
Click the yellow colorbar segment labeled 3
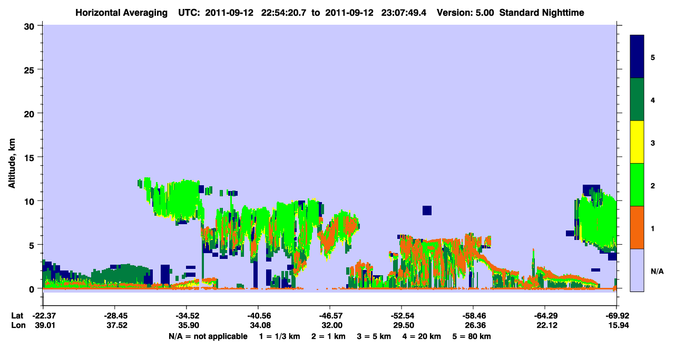tap(637, 142)
